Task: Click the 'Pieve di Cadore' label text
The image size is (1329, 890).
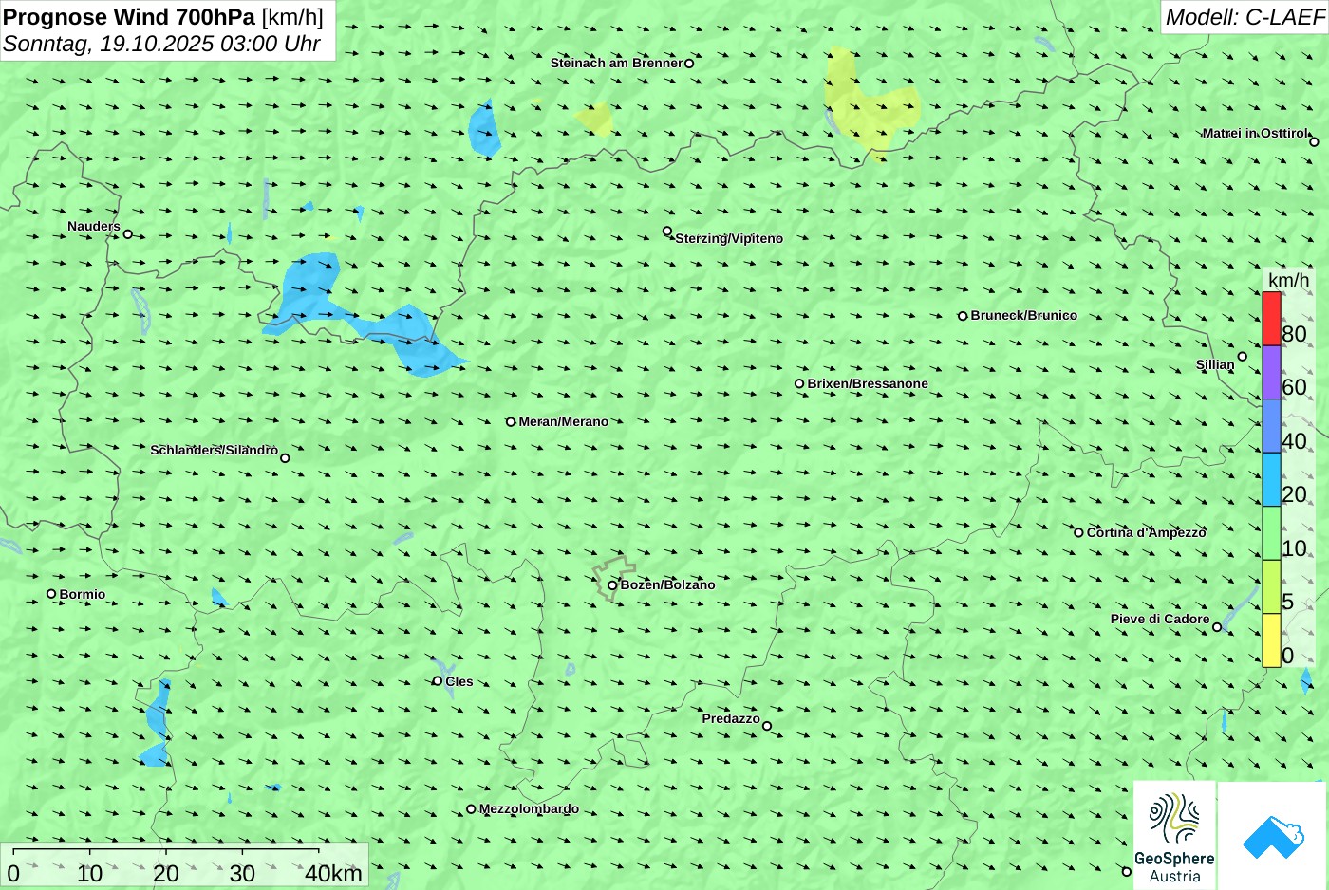Action: 1160,619
